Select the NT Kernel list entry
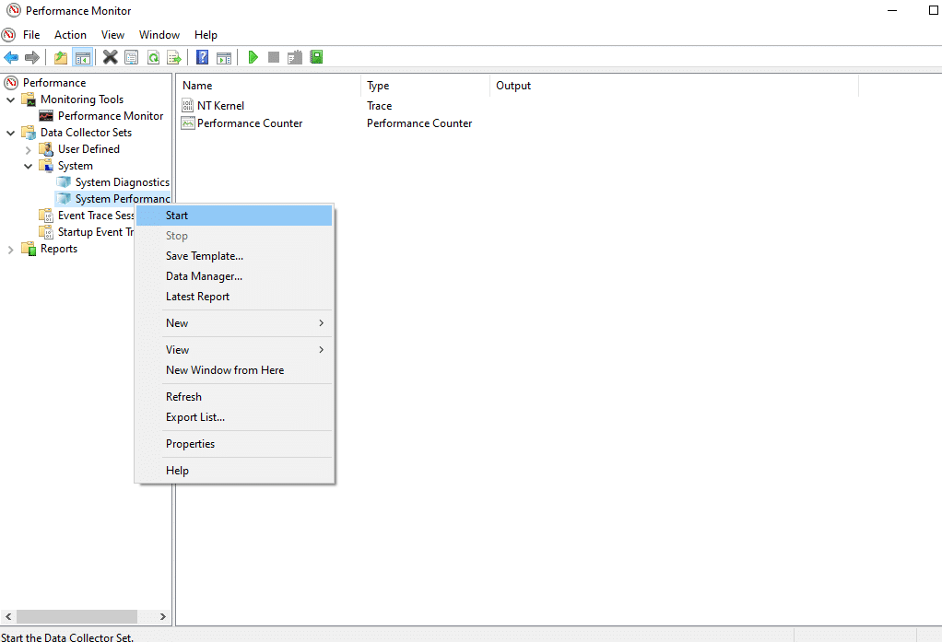This screenshot has height=642, width=942. [x=220, y=106]
